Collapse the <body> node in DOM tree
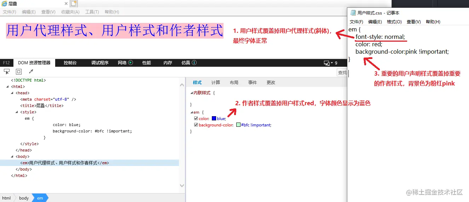Screen dimensions: 469x202 [13, 156]
